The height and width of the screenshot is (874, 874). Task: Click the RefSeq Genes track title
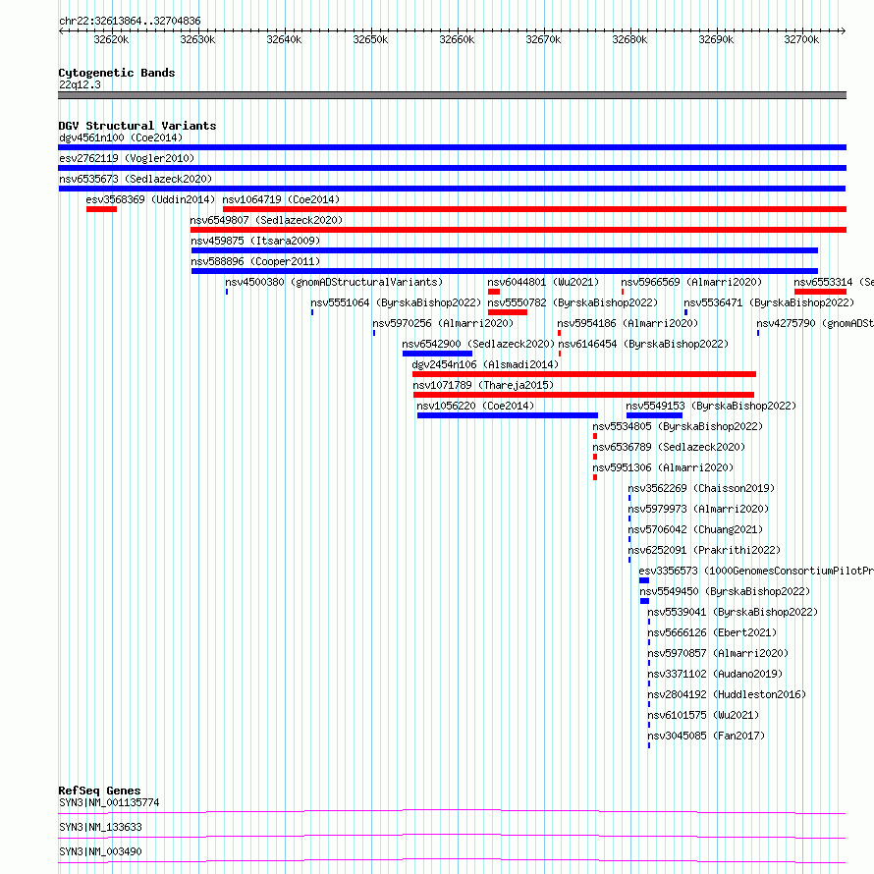(100, 791)
